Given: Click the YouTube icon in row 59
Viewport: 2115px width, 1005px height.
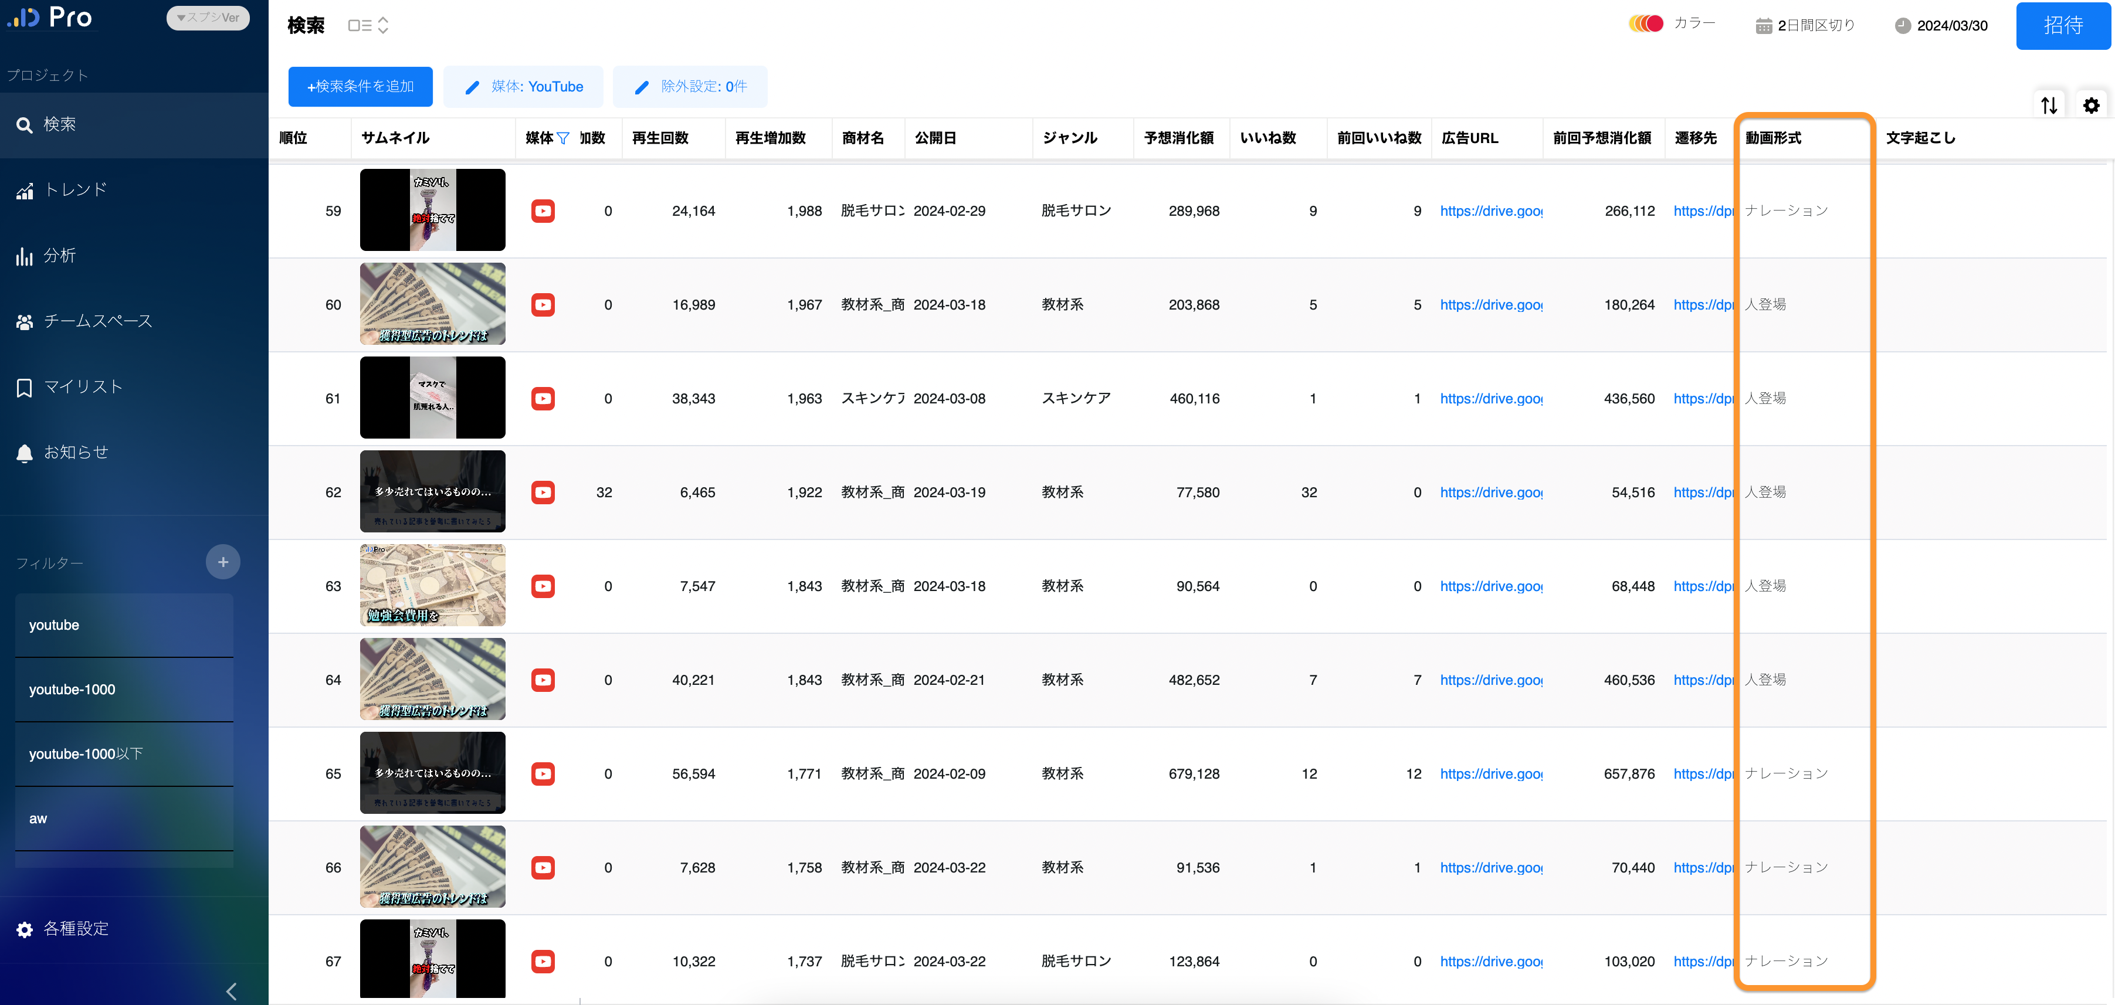Looking at the screenshot, I should point(543,211).
